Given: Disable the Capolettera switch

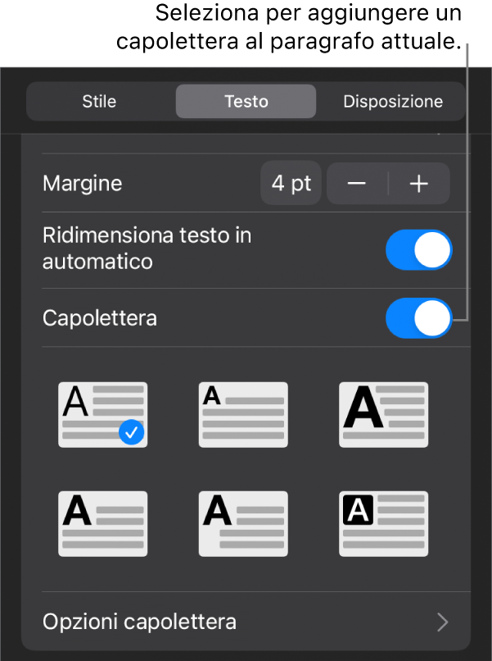Looking at the screenshot, I should (418, 317).
